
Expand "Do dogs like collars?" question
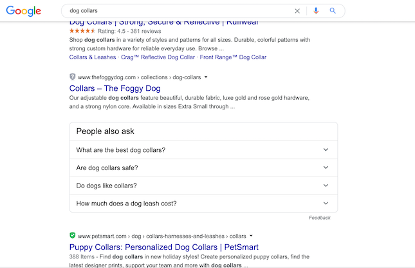203,186
